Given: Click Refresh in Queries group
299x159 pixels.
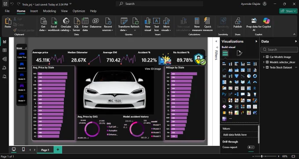Looking at the screenshot, I should coord(135,24).
